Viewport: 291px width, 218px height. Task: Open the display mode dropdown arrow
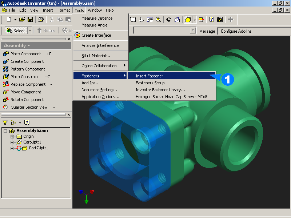(x=195, y=20)
